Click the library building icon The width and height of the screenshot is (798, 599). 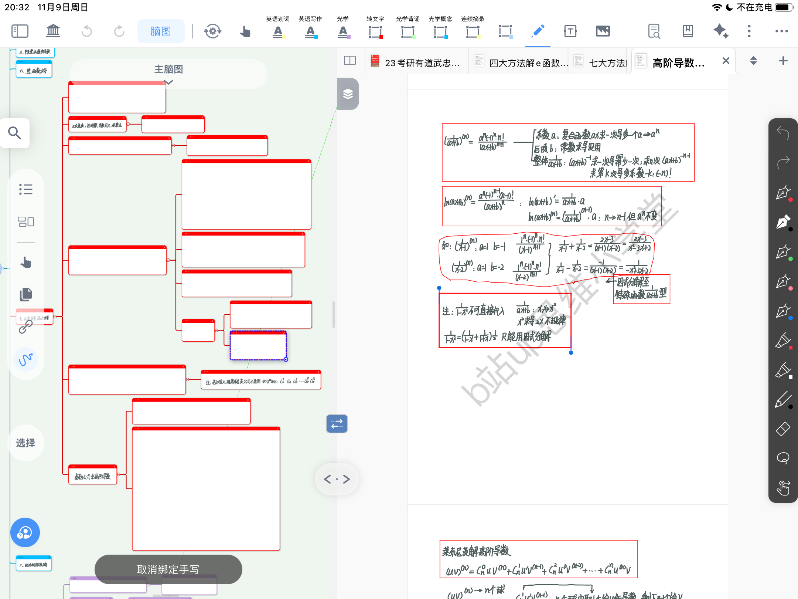[x=53, y=31]
